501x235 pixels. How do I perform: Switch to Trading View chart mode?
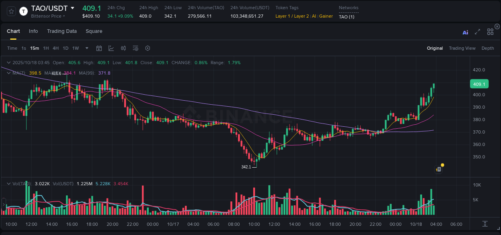(x=462, y=48)
